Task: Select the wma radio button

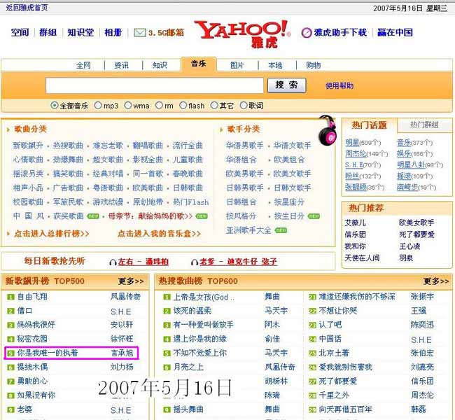Action: [x=127, y=105]
